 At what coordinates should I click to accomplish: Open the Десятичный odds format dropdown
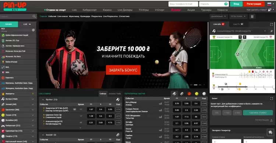point(219,16)
